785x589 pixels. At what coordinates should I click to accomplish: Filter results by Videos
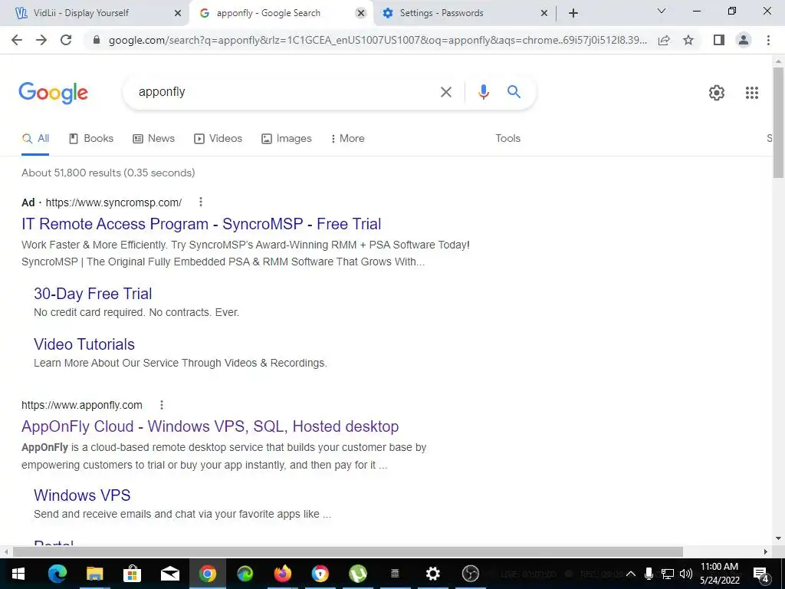pos(218,139)
